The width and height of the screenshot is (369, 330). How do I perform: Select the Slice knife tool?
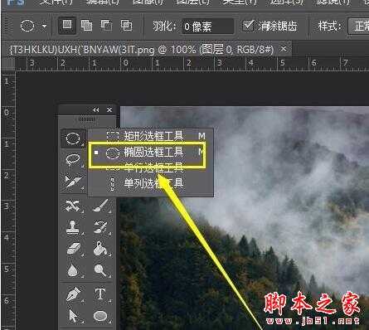click(73, 182)
